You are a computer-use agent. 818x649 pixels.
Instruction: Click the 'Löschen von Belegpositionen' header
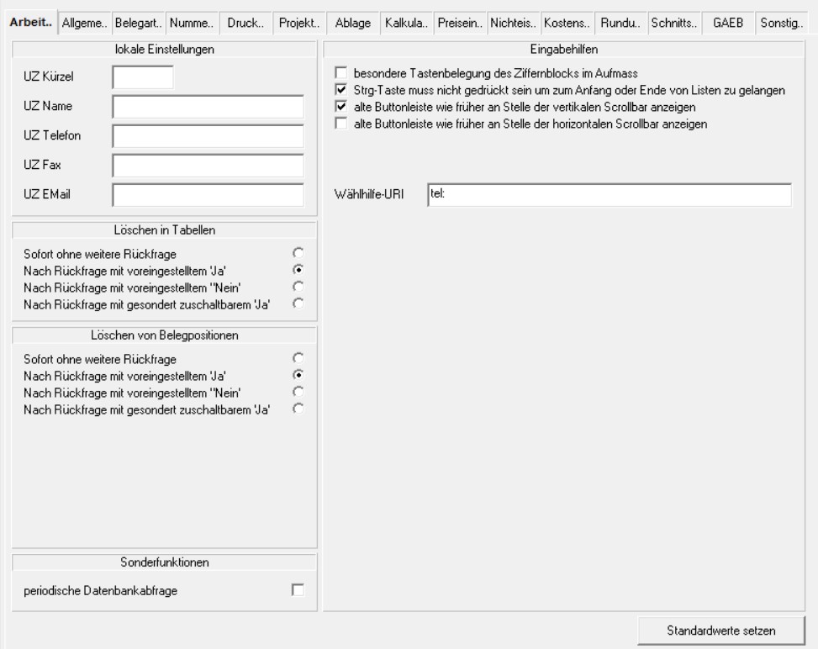pyautogui.click(x=164, y=335)
